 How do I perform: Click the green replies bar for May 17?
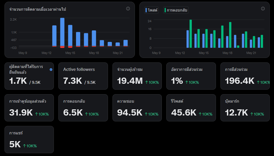pyautogui.click(x=222, y=37)
